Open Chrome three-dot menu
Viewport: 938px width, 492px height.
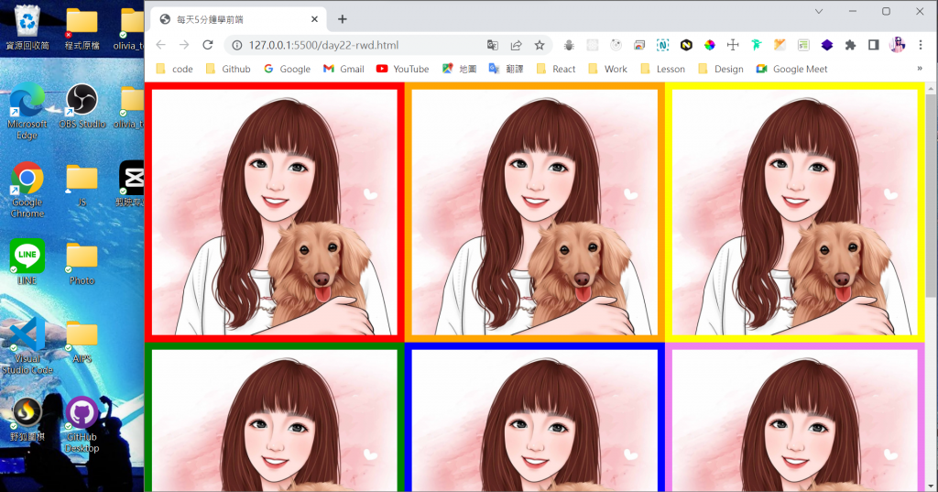point(921,45)
